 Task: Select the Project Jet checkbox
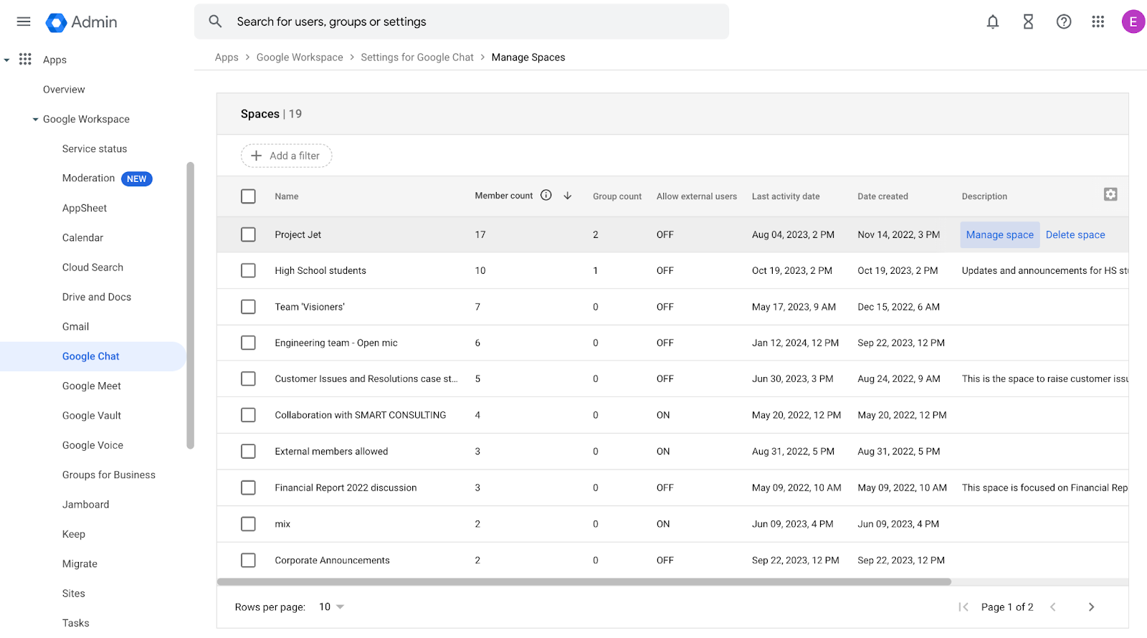[248, 234]
